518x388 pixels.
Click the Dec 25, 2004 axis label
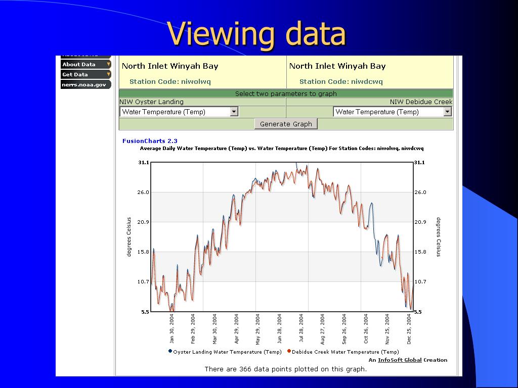tap(409, 328)
